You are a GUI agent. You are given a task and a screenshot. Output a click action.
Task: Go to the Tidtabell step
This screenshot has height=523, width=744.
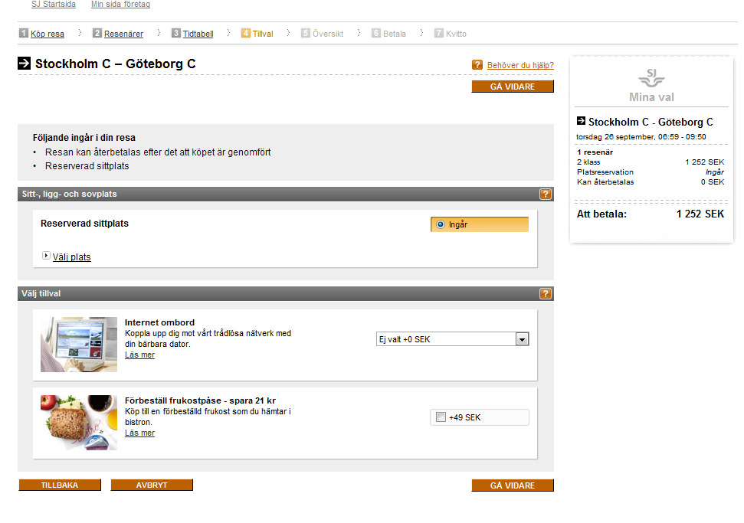coord(198,34)
